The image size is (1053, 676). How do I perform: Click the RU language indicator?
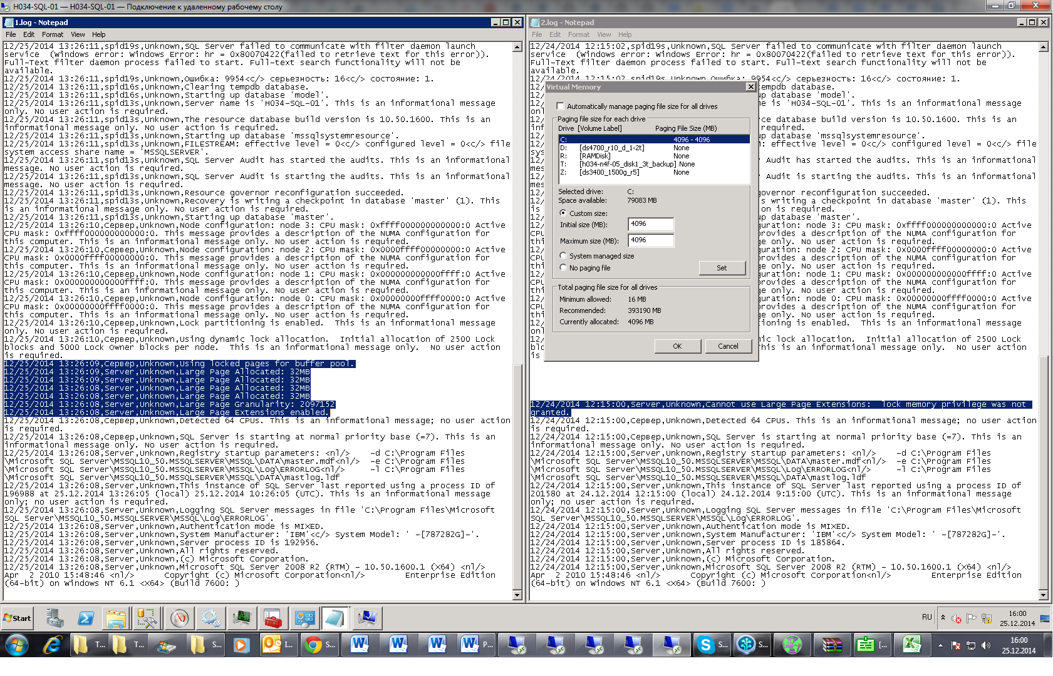coord(927,617)
